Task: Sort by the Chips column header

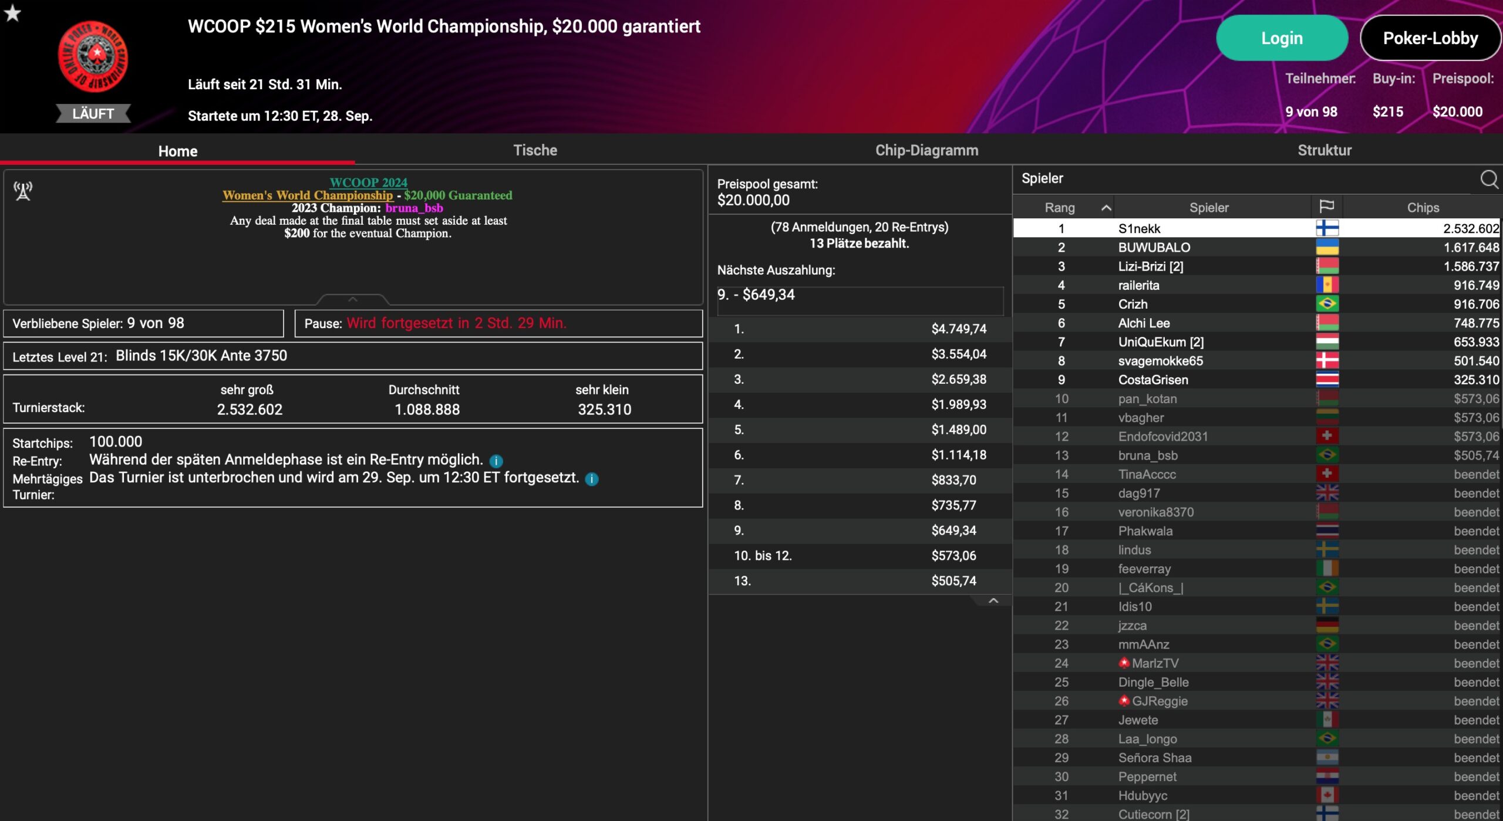Action: coord(1423,208)
